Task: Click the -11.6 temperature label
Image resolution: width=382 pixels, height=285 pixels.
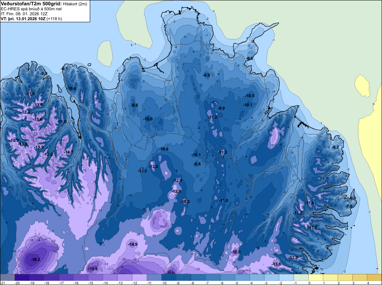Action: 310,203
